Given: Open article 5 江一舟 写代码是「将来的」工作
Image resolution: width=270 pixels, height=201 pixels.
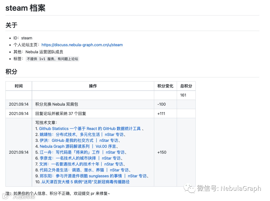Looking at the screenshot, I should [82, 152].
